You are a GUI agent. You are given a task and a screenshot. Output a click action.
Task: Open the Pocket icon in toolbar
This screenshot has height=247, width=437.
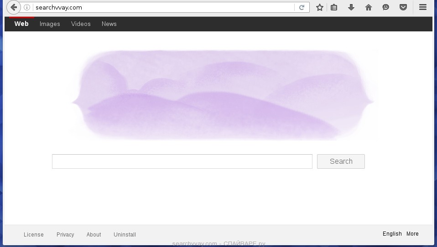[403, 7]
